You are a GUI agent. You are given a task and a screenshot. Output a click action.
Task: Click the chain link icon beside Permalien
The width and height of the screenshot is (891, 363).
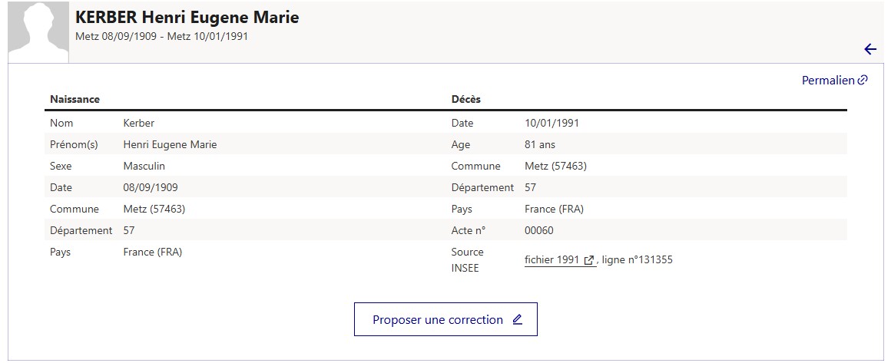[x=863, y=80]
